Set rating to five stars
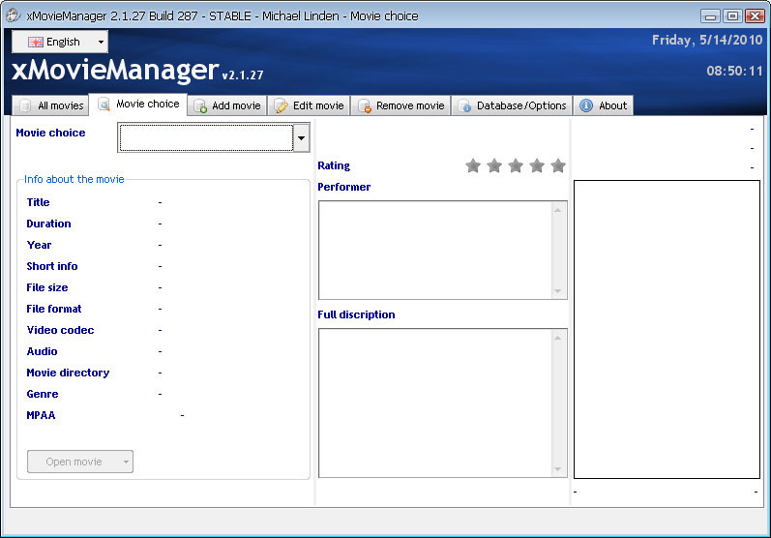771x538 pixels. coord(558,165)
